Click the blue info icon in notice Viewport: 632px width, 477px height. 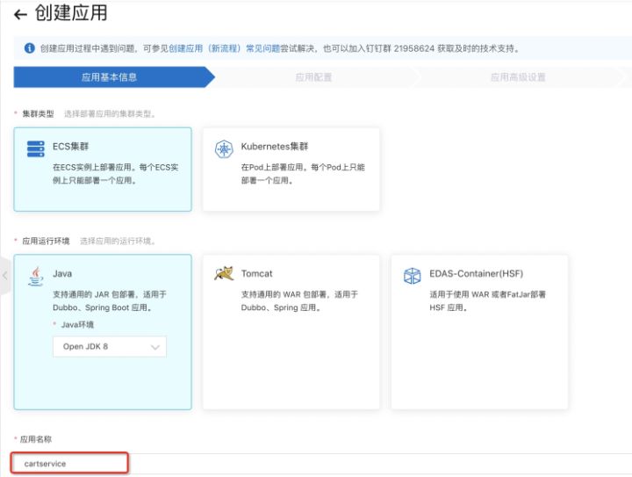coord(30,48)
